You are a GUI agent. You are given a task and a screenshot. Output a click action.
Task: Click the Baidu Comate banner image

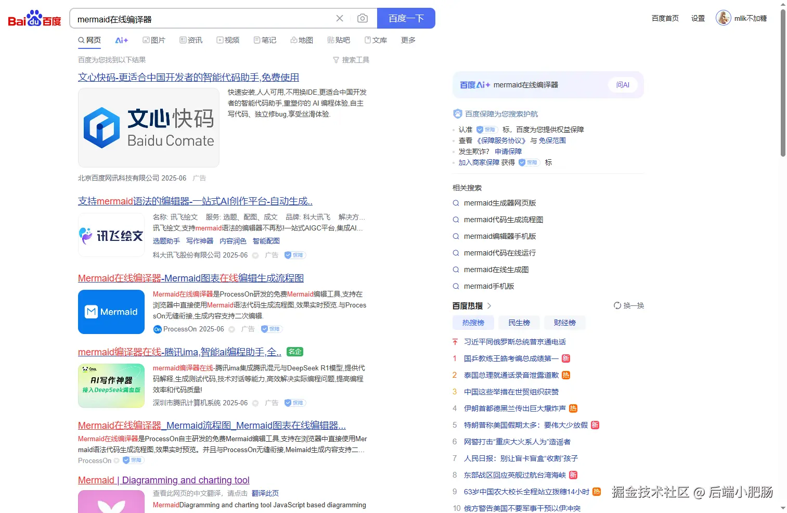(x=149, y=127)
